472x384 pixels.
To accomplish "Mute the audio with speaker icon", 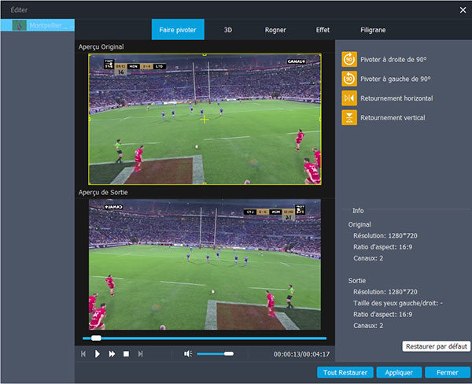I will 188,354.
